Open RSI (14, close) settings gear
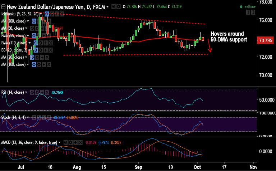This screenshot has height=171, width=276. (37, 92)
